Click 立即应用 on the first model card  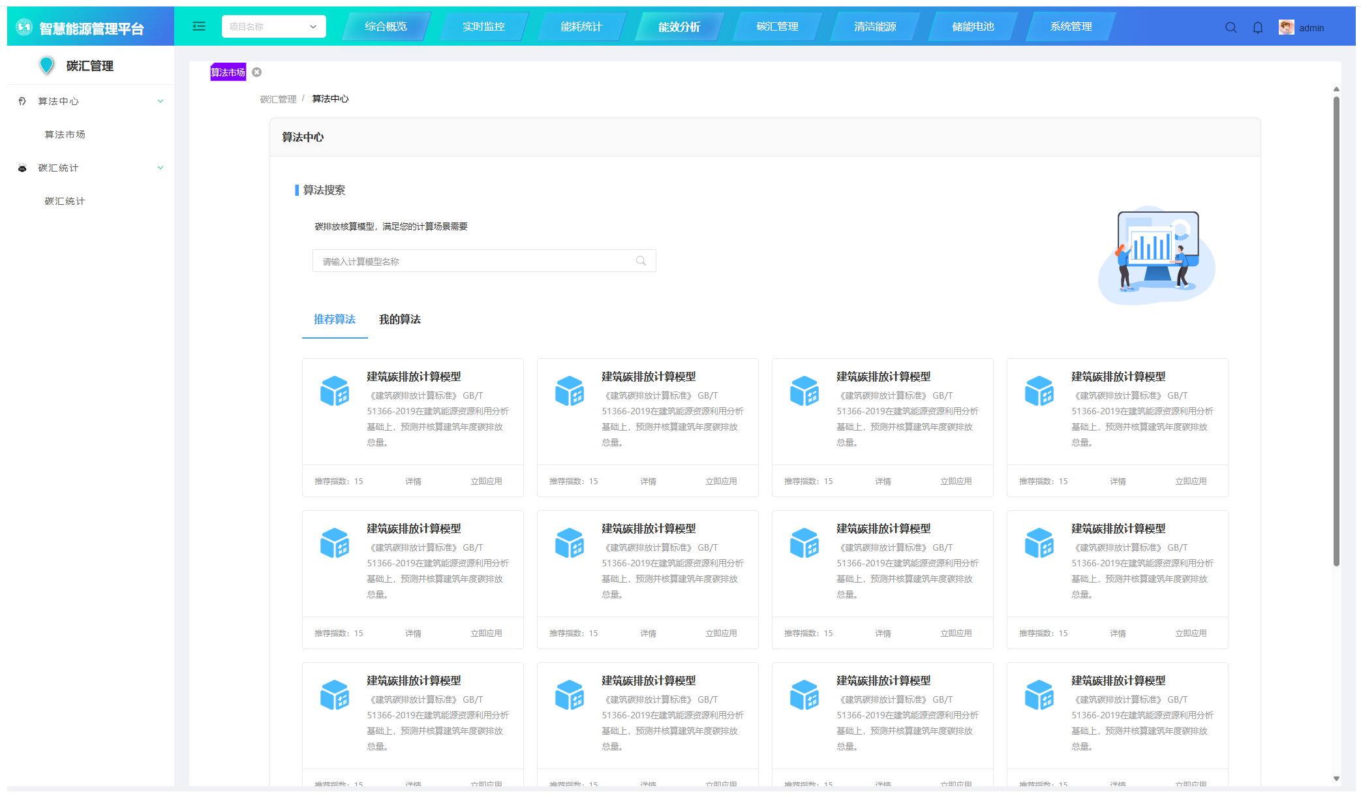point(486,482)
